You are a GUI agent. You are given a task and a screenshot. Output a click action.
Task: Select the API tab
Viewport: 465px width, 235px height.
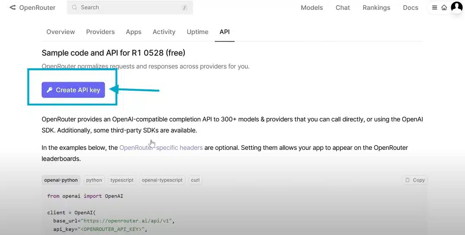pos(224,32)
